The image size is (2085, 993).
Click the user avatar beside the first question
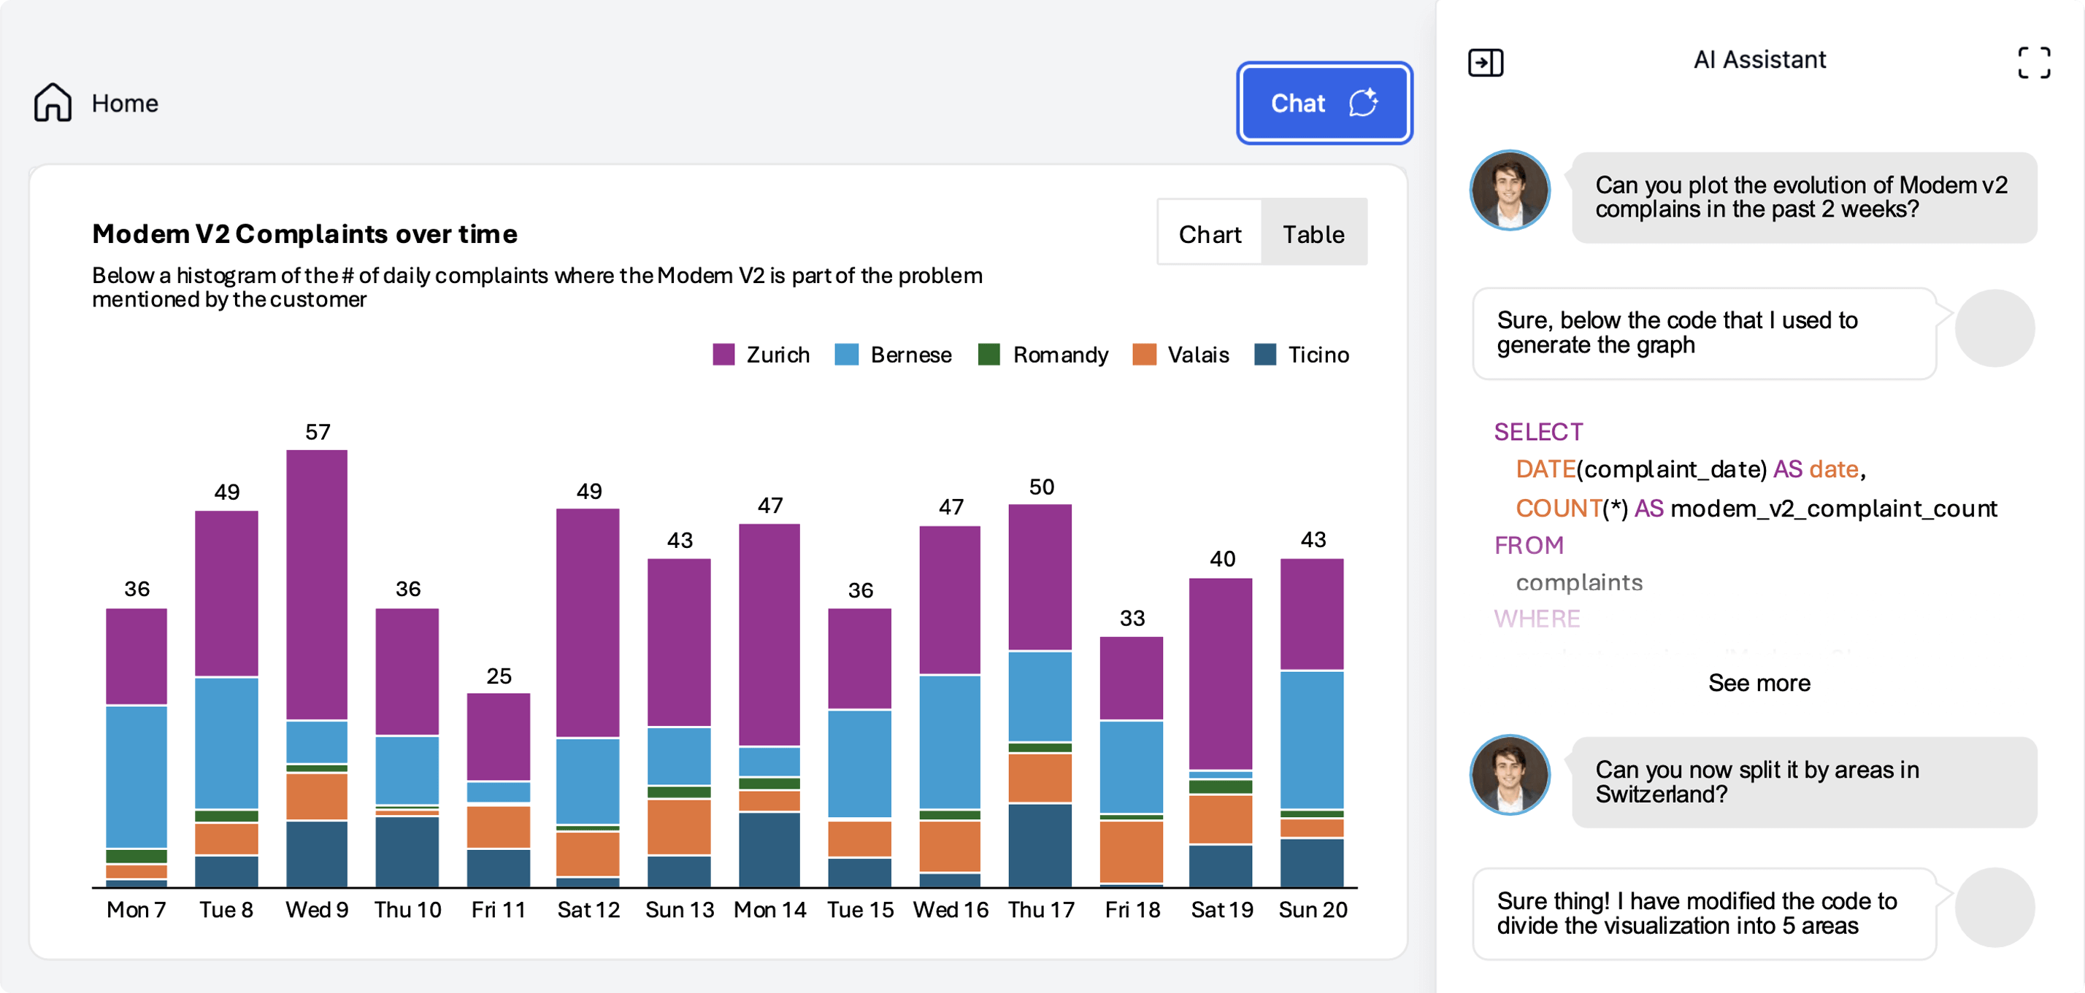pyautogui.click(x=1509, y=190)
